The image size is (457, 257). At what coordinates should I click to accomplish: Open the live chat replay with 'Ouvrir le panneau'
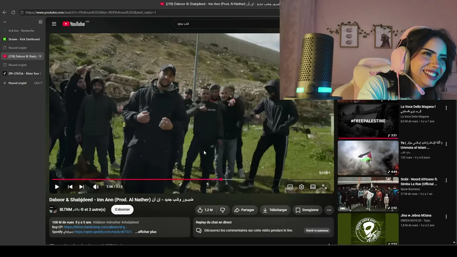317,231
